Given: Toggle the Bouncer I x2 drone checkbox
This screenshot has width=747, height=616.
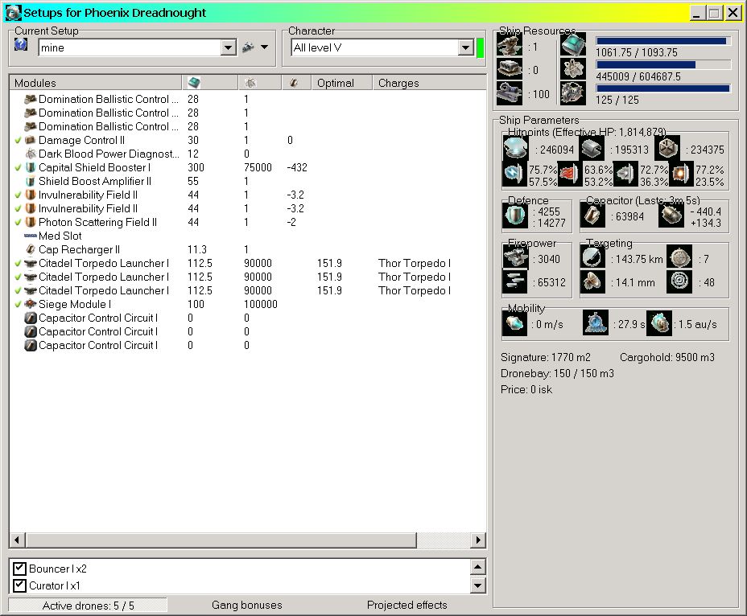Looking at the screenshot, I should pos(19,569).
